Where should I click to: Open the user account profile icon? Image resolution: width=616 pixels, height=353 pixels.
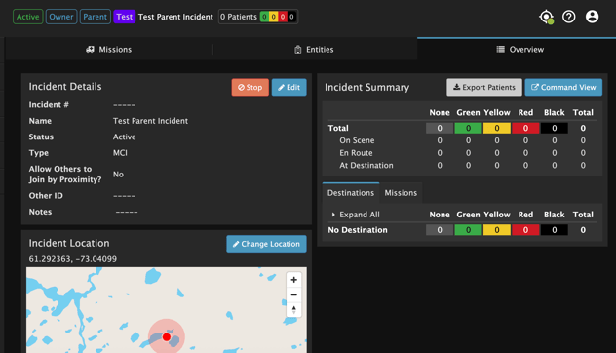pos(592,17)
